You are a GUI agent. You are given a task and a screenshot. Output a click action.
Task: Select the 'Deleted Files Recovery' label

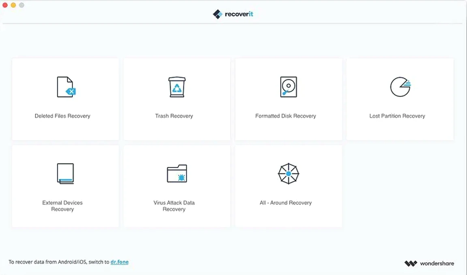pyautogui.click(x=62, y=116)
